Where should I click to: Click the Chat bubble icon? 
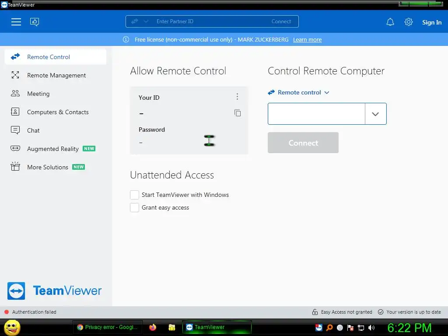[15, 130]
